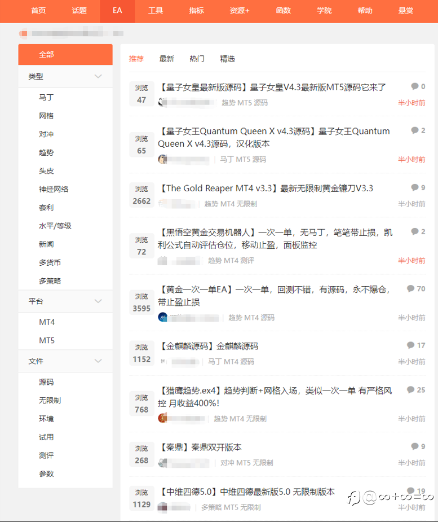Open the 首页 nav item
The height and width of the screenshot is (522, 438).
click(38, 11)
